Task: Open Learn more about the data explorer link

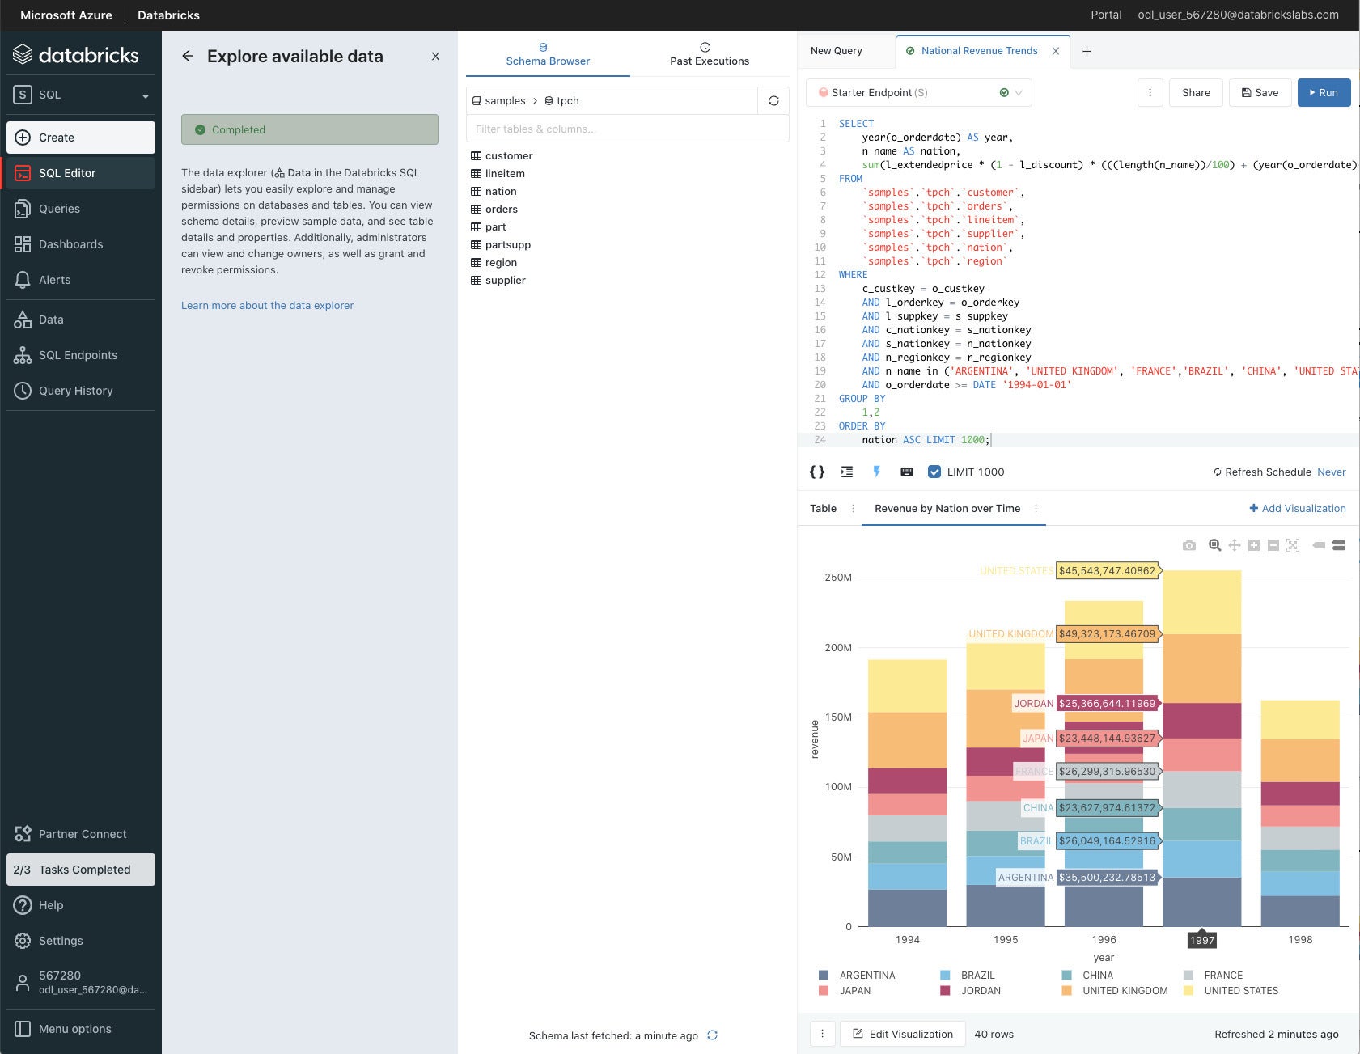Action: 267,305
